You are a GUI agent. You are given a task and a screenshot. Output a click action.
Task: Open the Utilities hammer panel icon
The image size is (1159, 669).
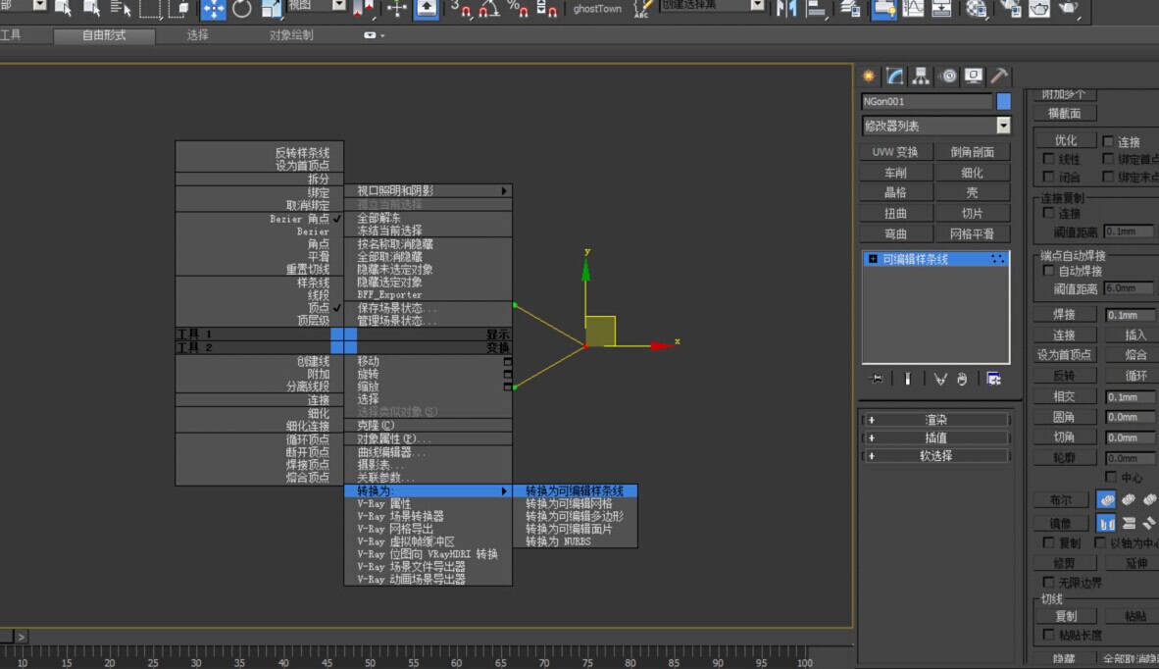pos(998,77)
